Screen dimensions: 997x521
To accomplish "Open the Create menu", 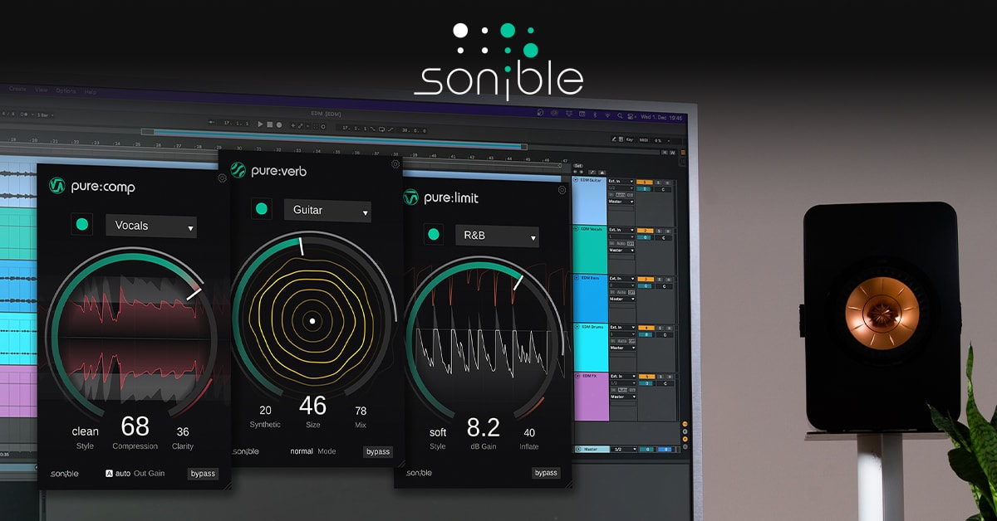I will [17, 89].
